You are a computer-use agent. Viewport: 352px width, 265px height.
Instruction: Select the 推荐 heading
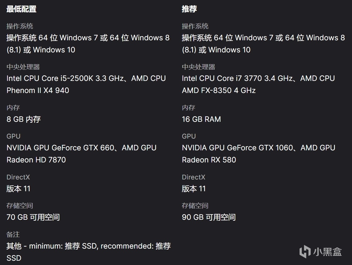point(189,9)
